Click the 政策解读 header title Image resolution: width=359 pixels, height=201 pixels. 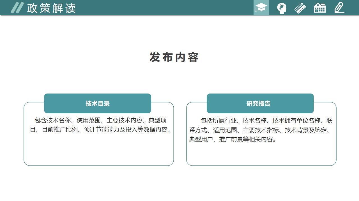click(x=52, y=8)
